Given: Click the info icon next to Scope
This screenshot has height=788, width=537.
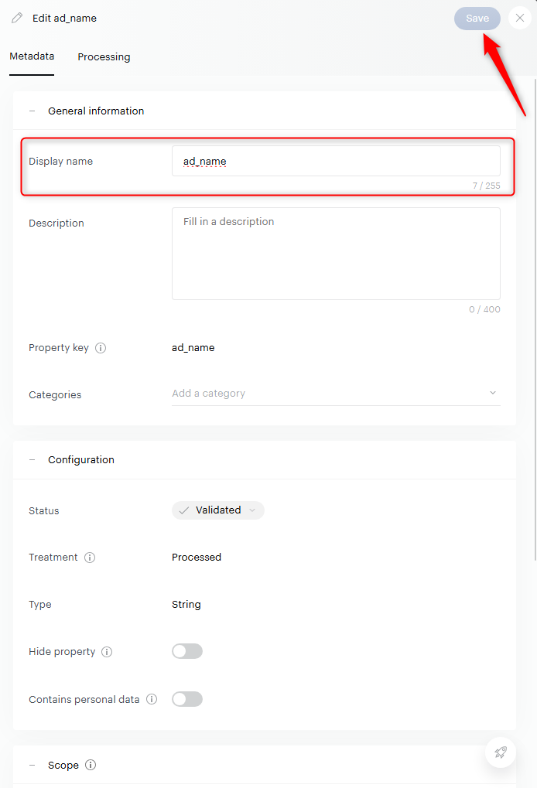Looking at the screenshot, I should coord(91,765).
